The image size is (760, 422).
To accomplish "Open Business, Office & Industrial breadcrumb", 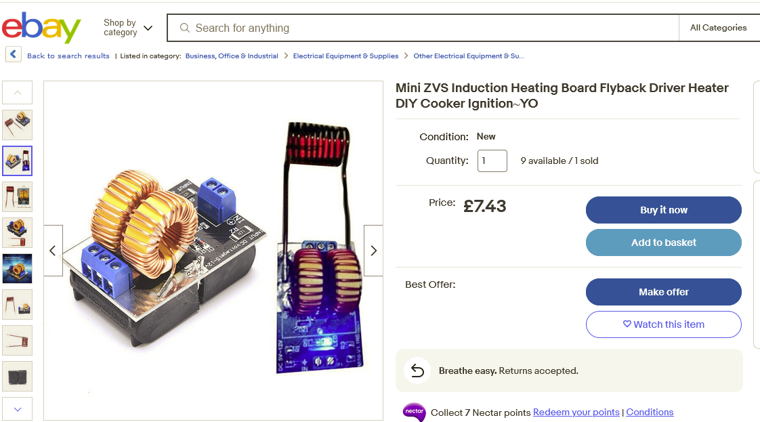I will pyautogui.click(x=232, y=56).
